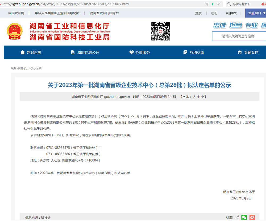Click the 网站首页 home icon
The image size is (266, 221).
[x=23, y=52]
